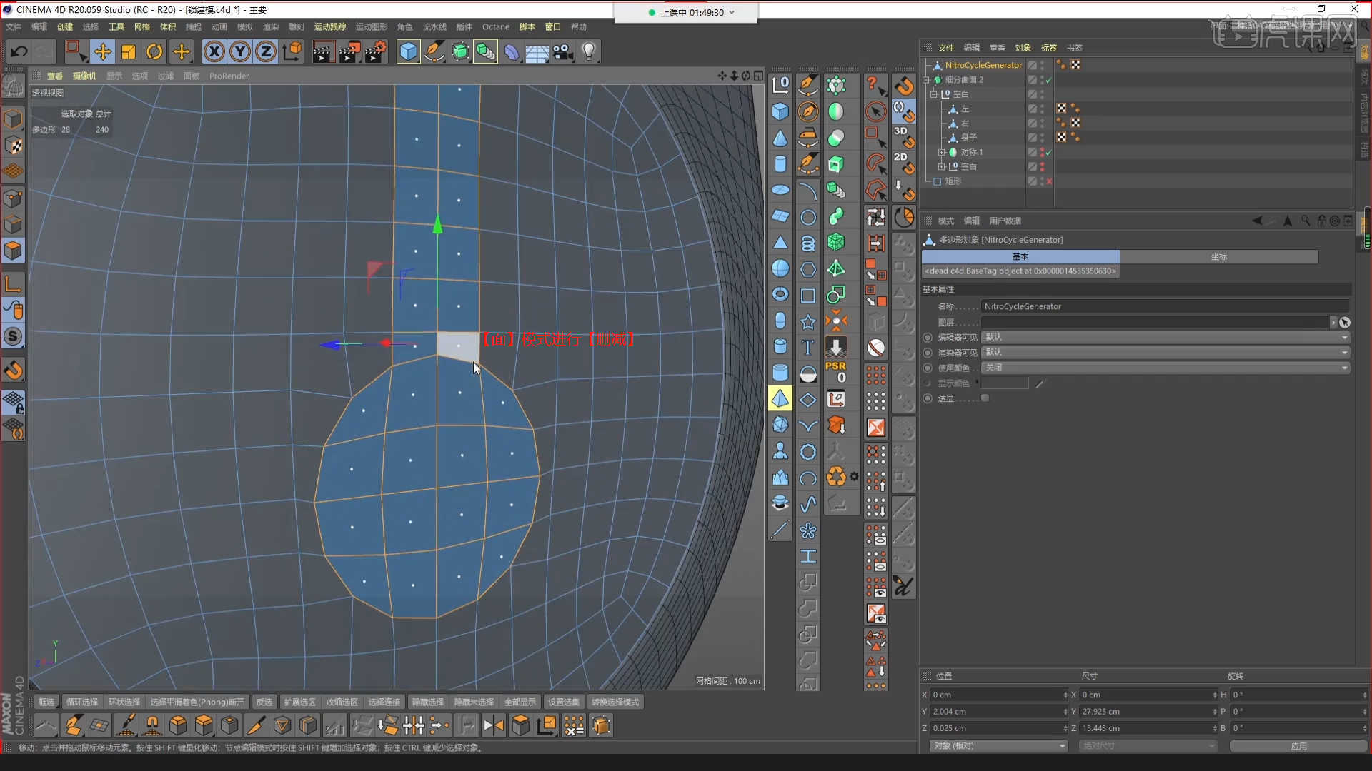Click the coordinate system icon
1372x771 pixels.
(292, 51)
